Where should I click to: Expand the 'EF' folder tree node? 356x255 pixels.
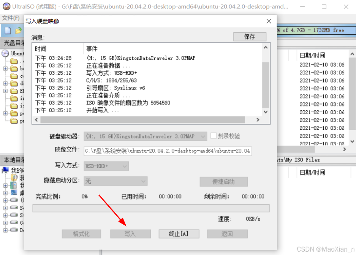5,91
